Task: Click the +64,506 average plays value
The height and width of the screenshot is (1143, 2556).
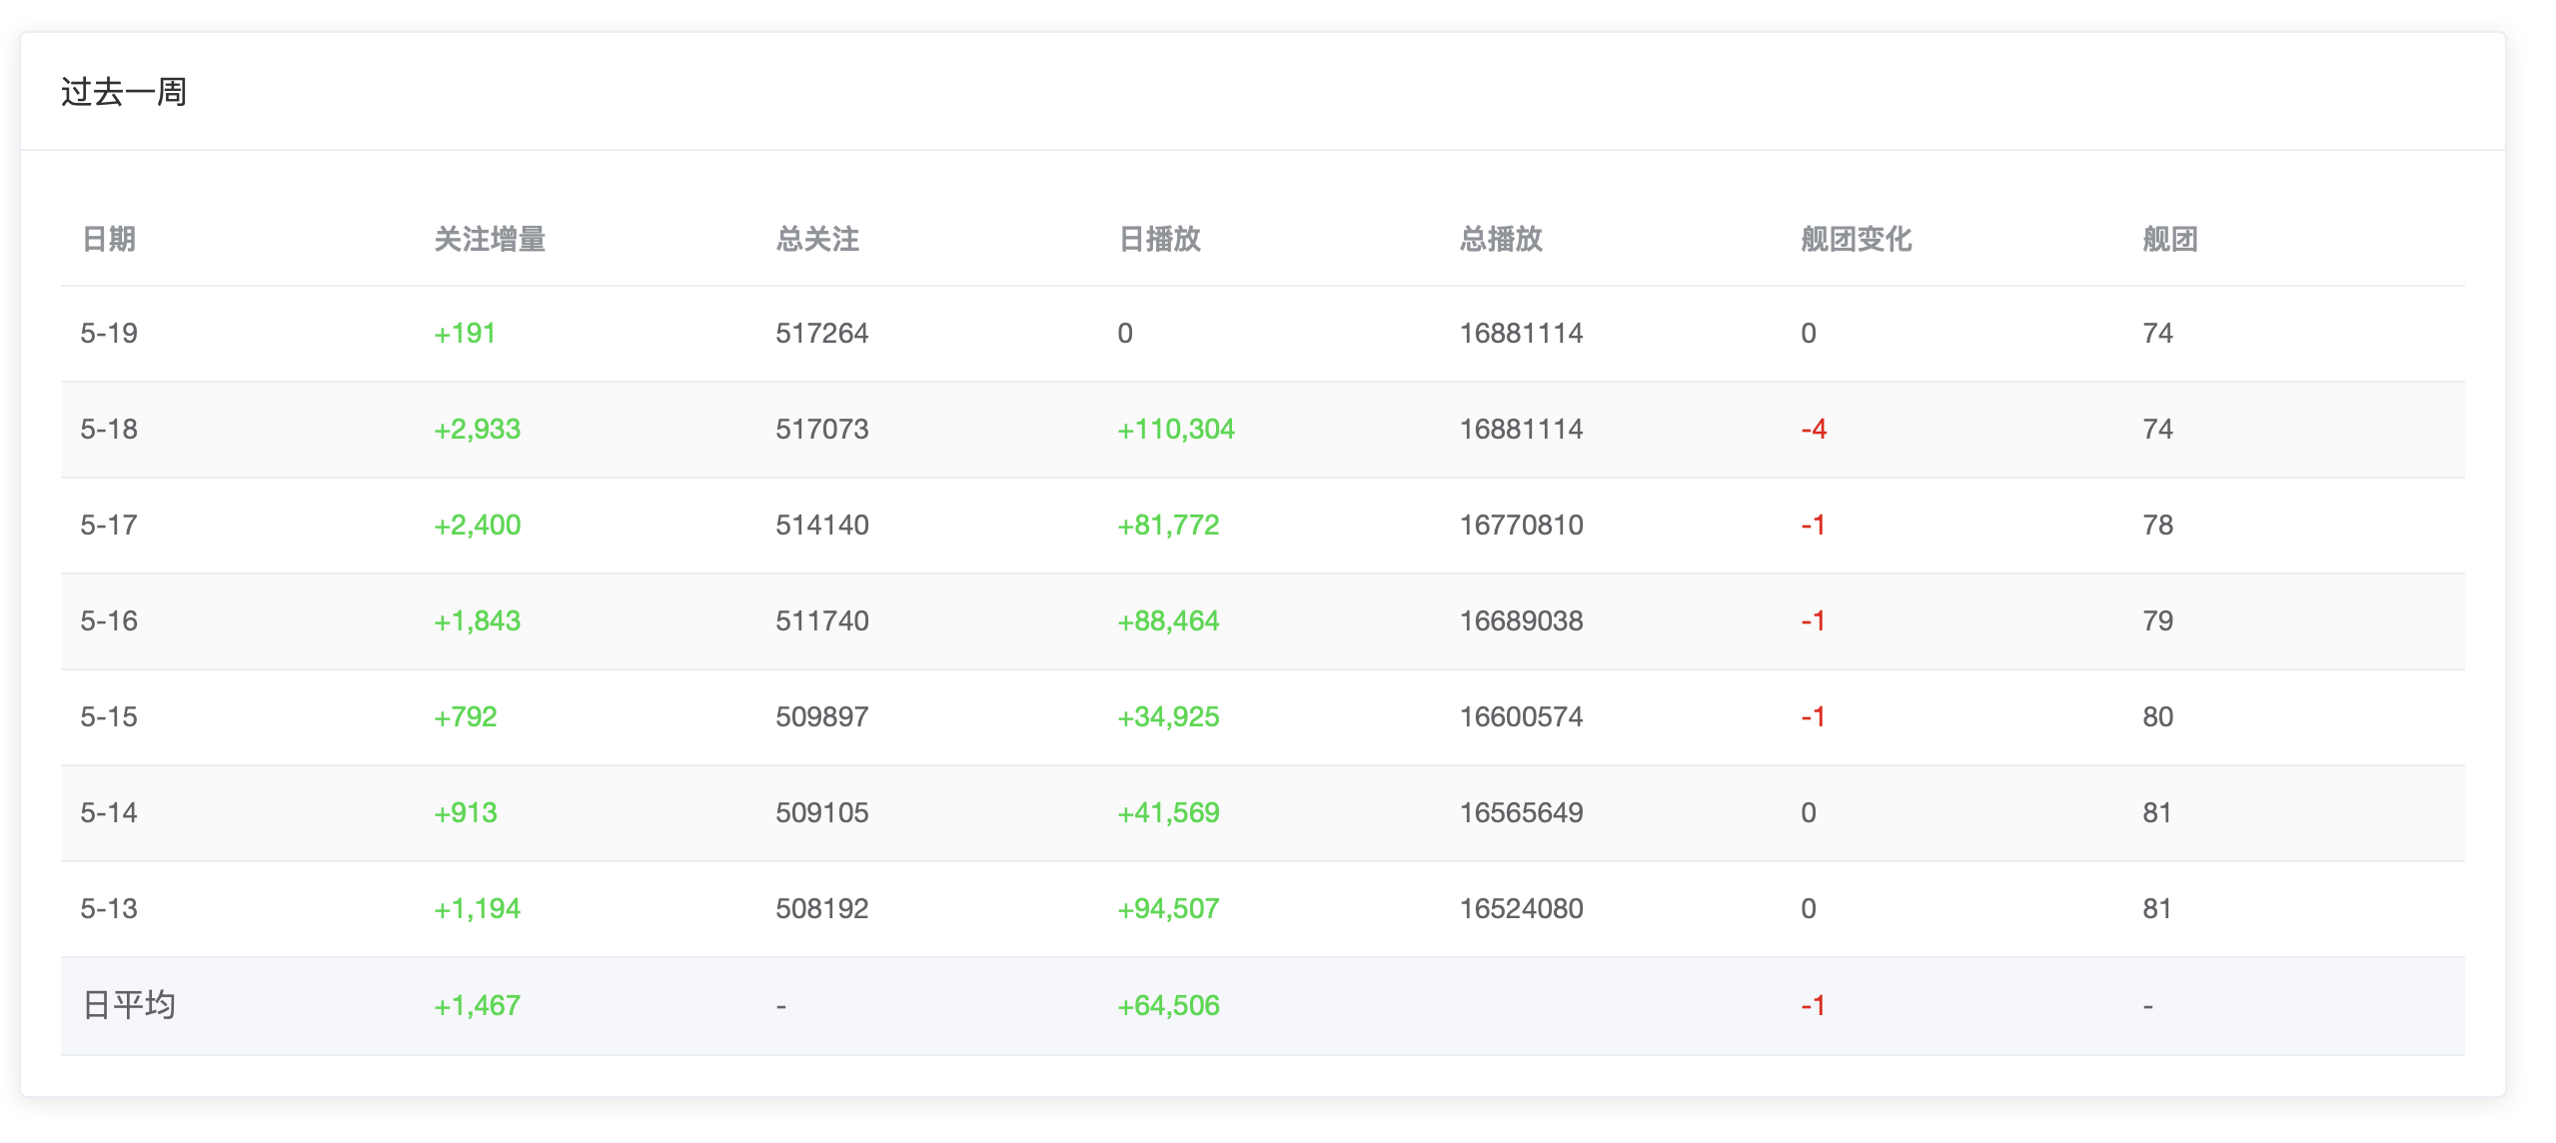Action: tap(1168, 1005)
